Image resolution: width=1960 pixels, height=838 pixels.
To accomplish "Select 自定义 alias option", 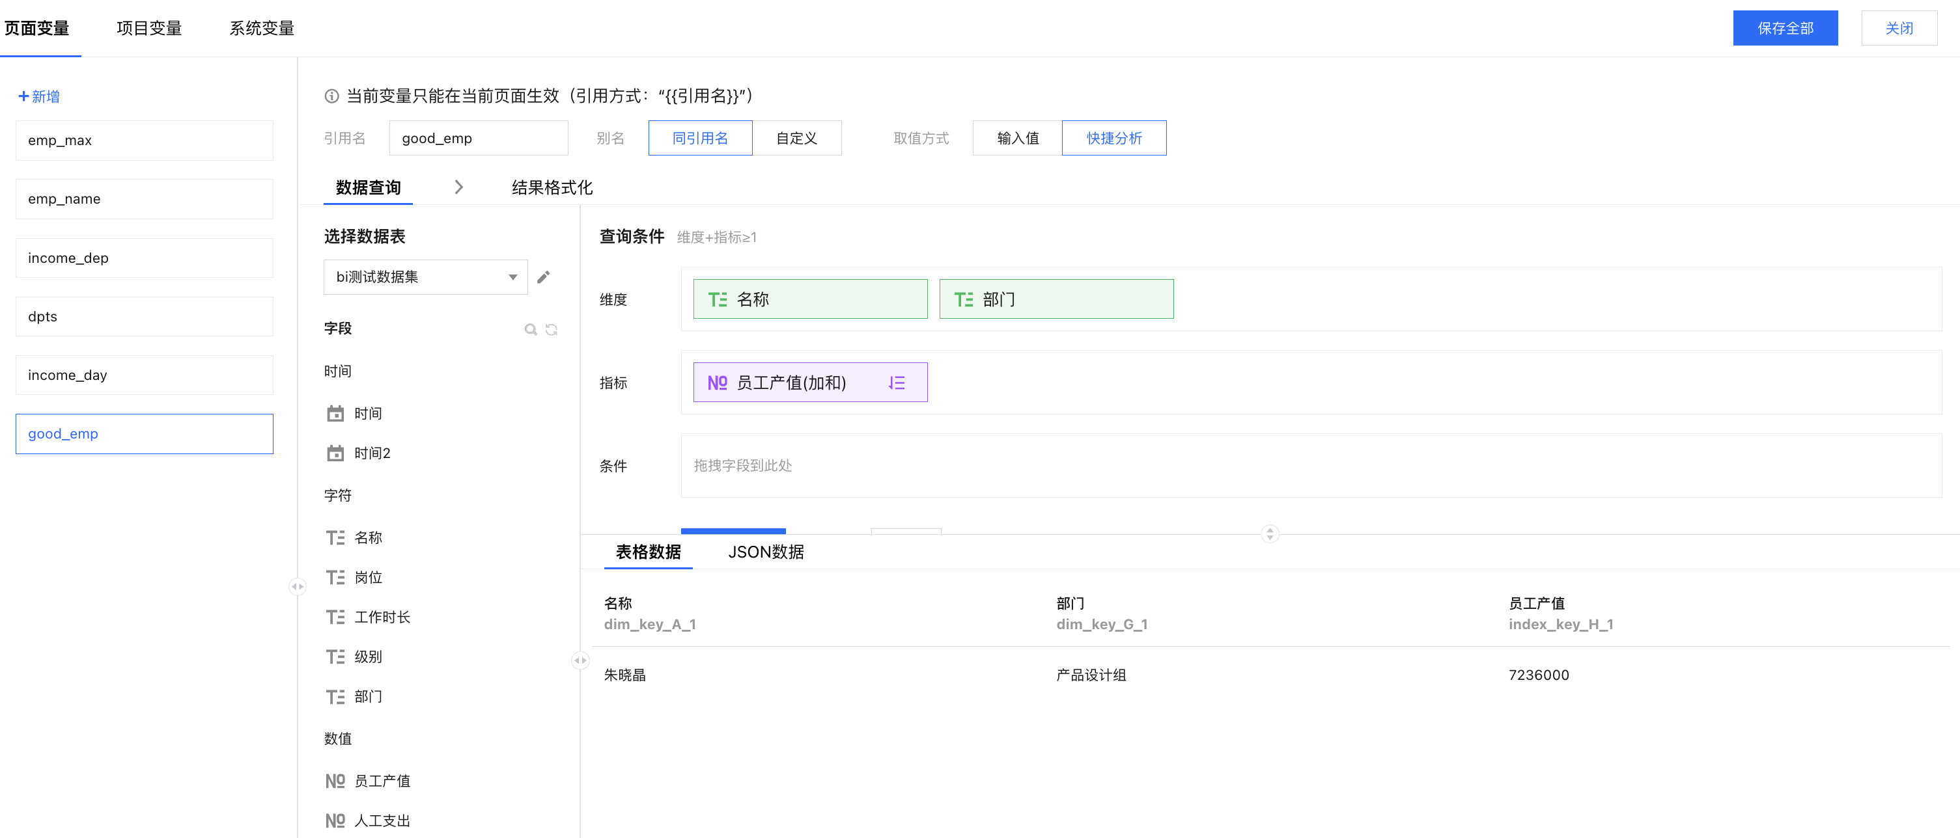I will point(796,138).
